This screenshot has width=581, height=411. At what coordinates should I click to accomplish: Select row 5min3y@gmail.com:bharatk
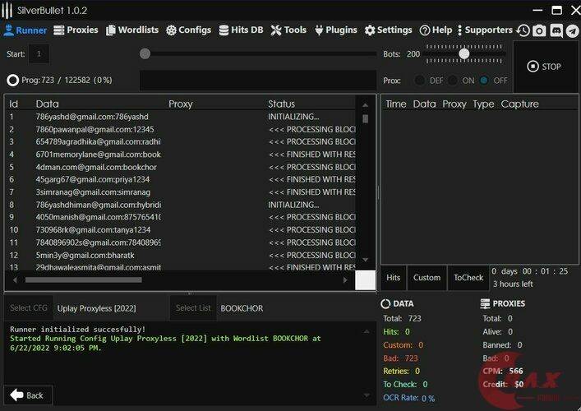(x=182, y=256)
